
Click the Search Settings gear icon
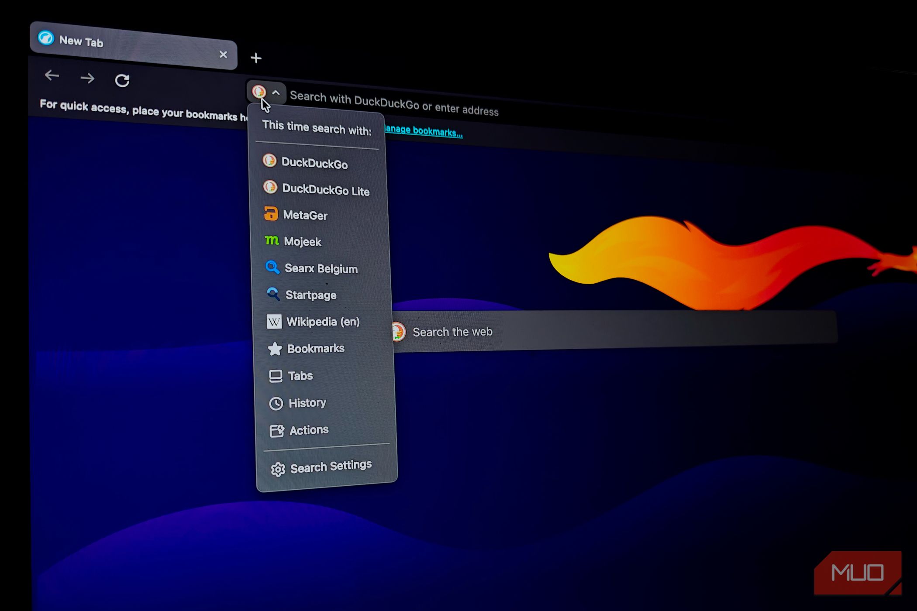click(x=278, y=469)
